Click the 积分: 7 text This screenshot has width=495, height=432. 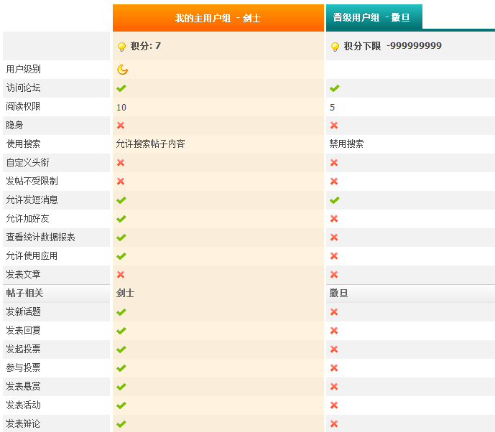point(146,46)
